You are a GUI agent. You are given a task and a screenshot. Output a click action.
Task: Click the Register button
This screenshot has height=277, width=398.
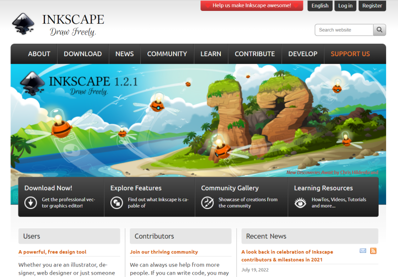(x=372, y=5)
